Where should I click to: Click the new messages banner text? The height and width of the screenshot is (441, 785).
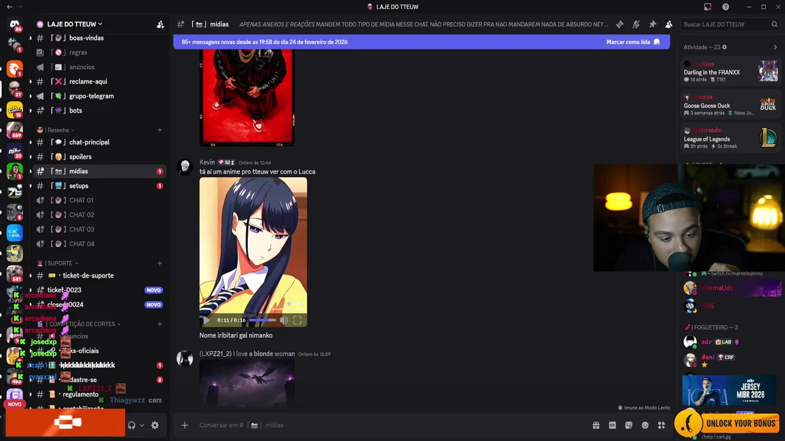click(264, 42)
